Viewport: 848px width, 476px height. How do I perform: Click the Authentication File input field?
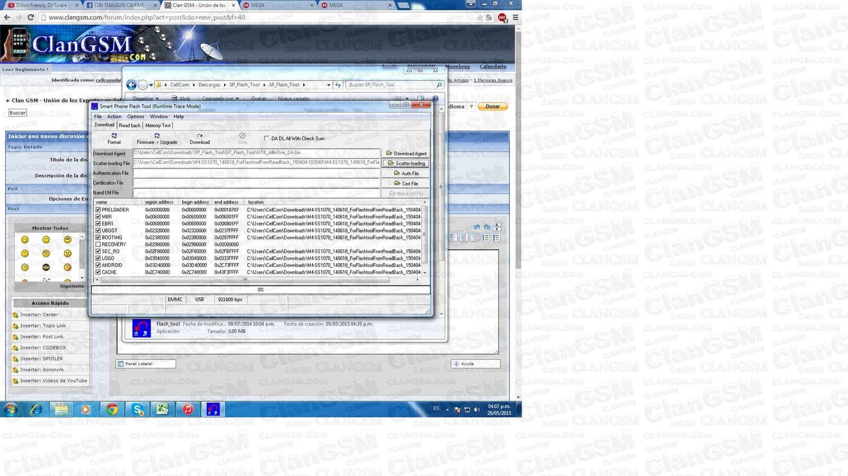[x=257, y=173]
